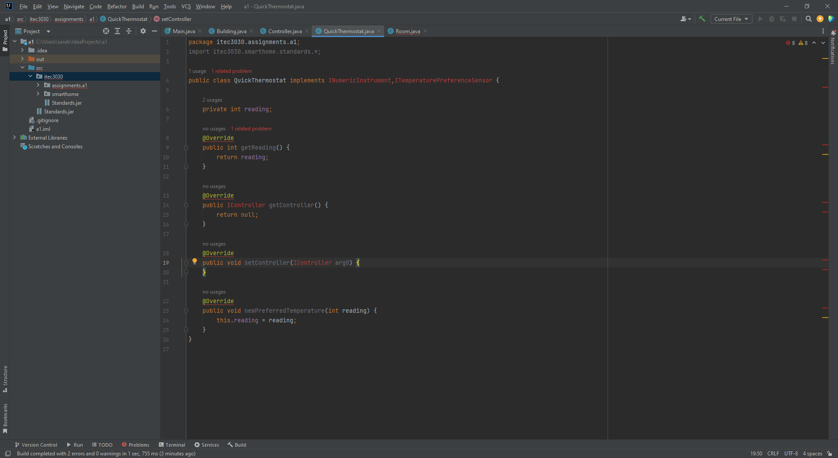The height and width of the screenshot is (458, 838).
Task: Click the Build project hammer icon
Action: pos(702,19)
